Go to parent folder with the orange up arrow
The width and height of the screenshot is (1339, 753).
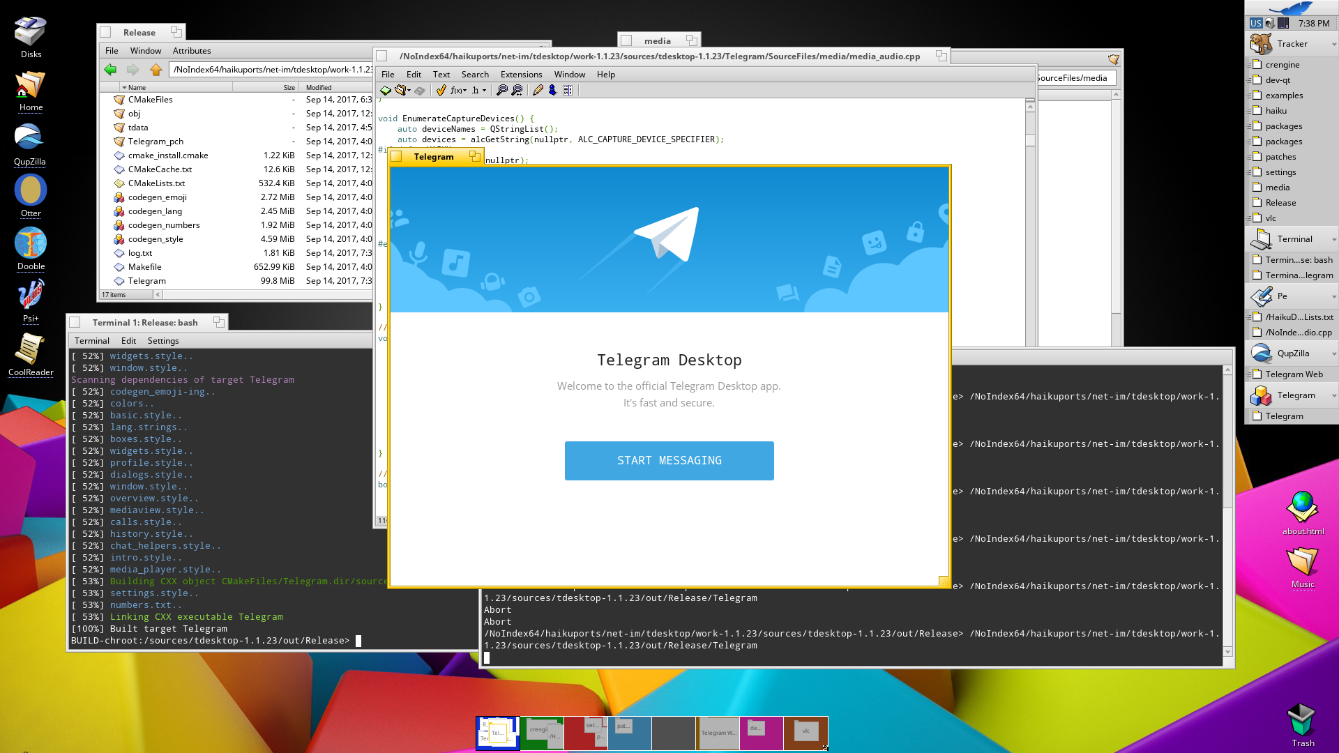tap(156, 70)
